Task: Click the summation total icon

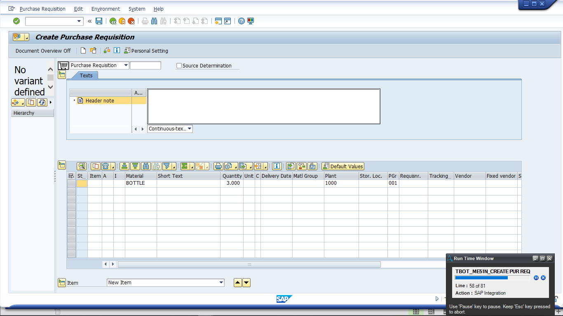Action: [185, 166]
